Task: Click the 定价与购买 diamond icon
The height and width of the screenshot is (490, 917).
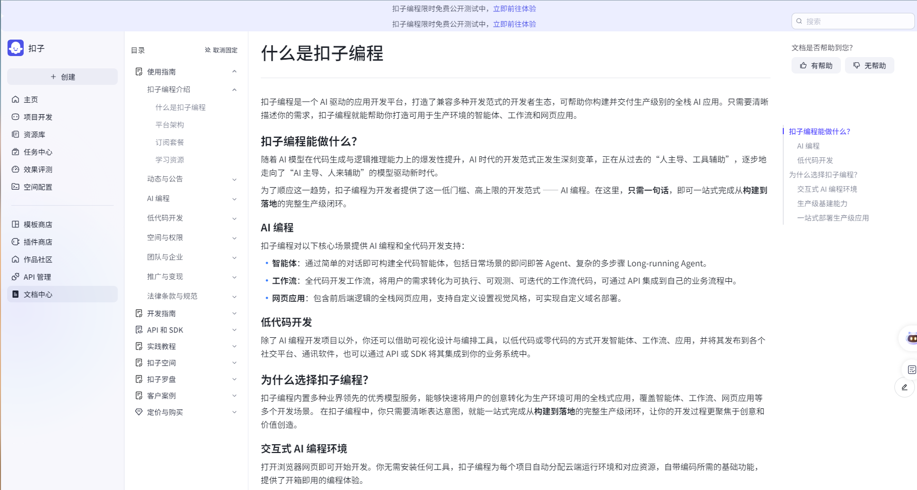Action: (139, 412)
